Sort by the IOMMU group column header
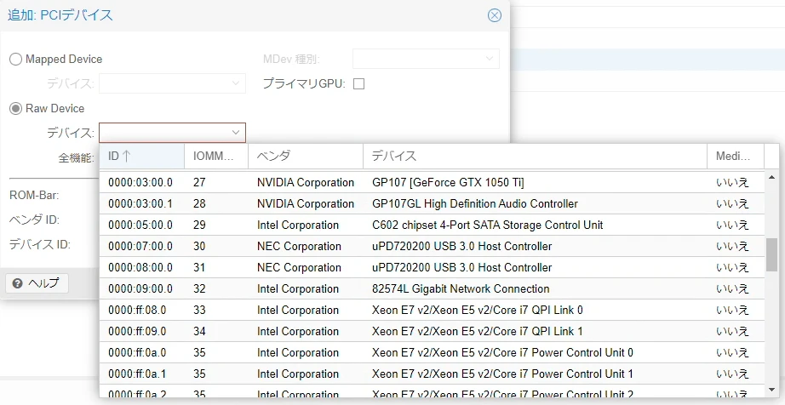Image resolution: width=785 pixels, height=405 pixels. pyautogui.click(x=216, y=156)
